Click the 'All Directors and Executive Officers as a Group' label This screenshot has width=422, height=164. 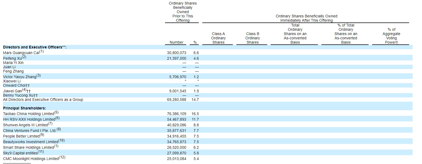(43, 100)
